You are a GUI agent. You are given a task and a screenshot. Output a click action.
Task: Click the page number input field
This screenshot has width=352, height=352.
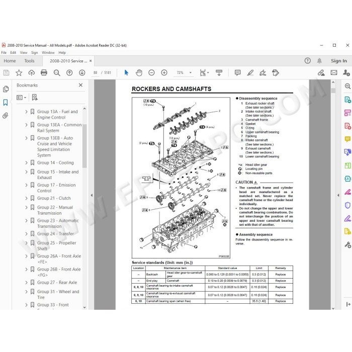(x=96, y=73)
